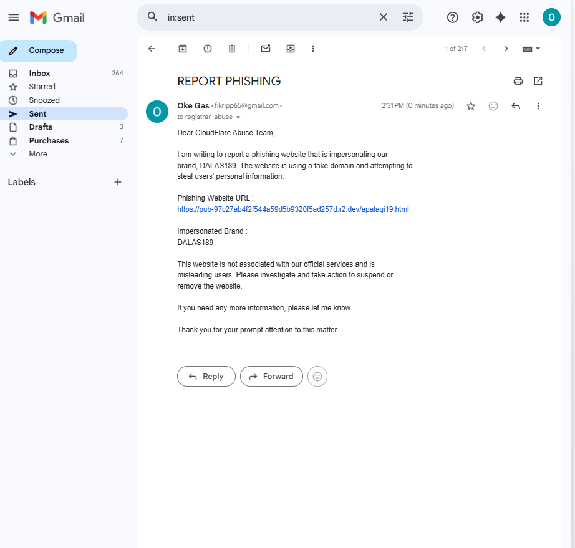Mark the email as unread

pyautogui.click(x=266, y=49)
